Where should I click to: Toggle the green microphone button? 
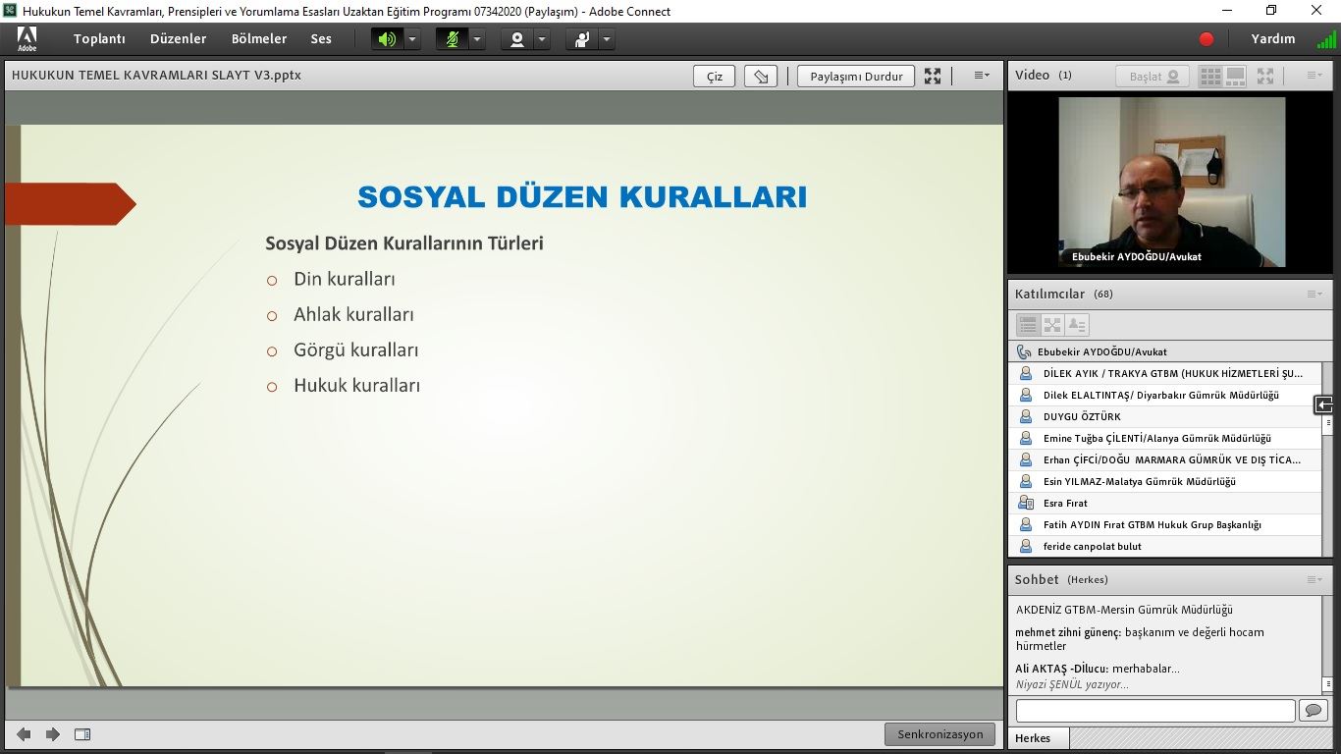coord(453,39)
